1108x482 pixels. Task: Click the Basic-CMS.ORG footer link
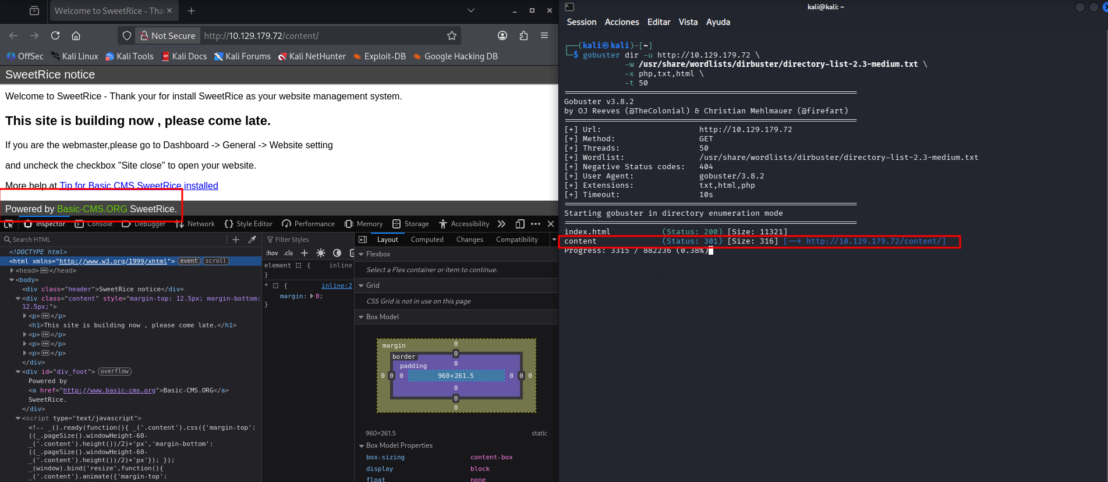(x=92, y=209)
